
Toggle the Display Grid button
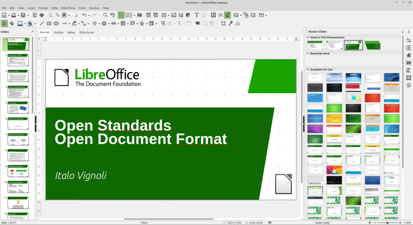pyautogui.click(x=121, y=15)
